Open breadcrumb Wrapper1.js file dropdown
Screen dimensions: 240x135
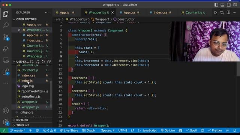pyautogui.click(x=76, y=19)
